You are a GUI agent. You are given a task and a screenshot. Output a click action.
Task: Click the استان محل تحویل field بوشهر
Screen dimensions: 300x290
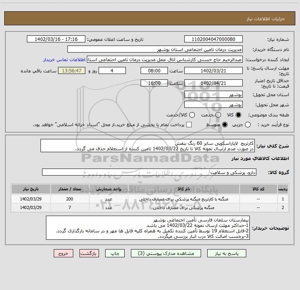coord(214,95)
